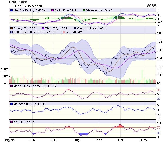This screenshot has width=164, height=143.
Task: Select the brown TMA (10) legend marker
Action: 11,28
